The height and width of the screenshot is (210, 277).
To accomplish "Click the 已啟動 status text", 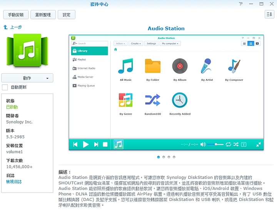I will click(12, 107).
